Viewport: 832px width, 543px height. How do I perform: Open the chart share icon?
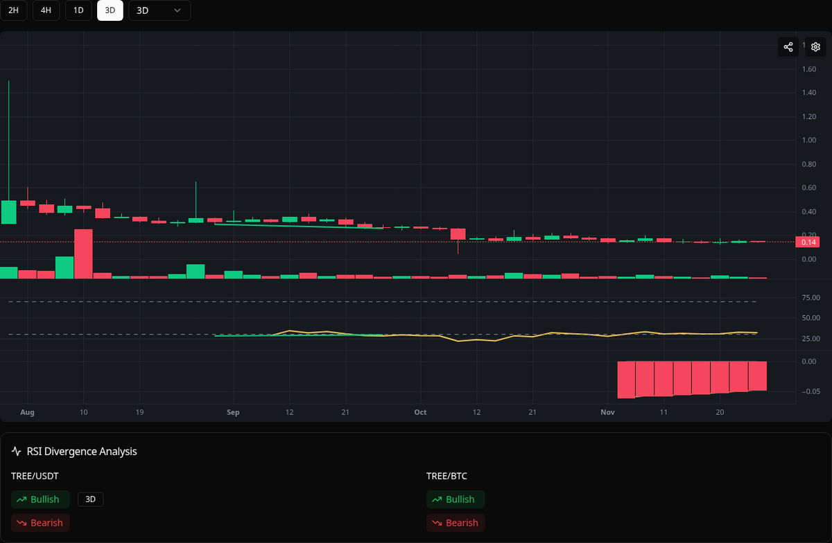pyautogui.click(x=788, y=47)
